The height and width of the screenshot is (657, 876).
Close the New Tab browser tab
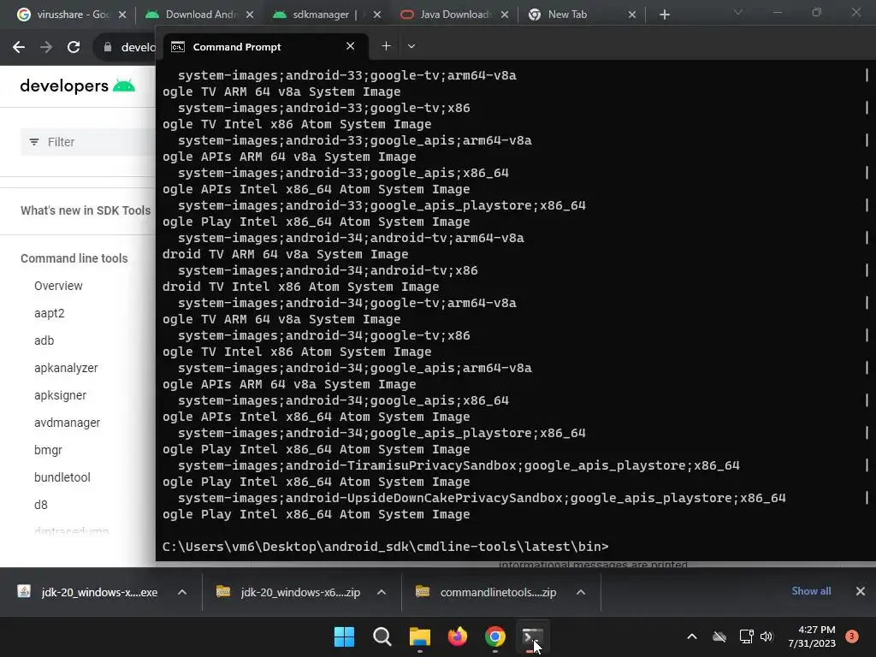(x=632, y=15)
